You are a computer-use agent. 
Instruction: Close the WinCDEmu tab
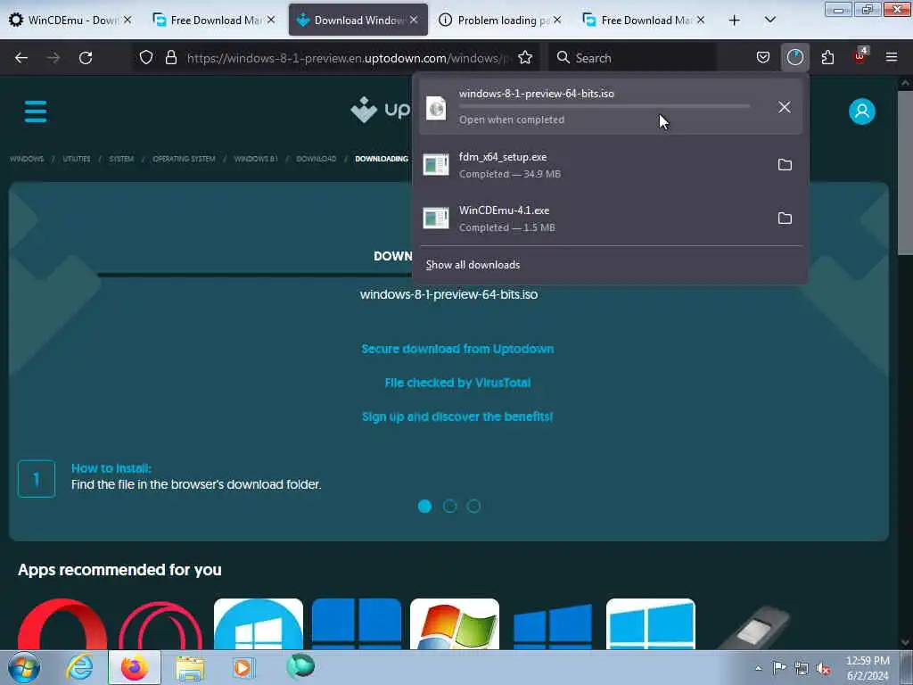127,21
